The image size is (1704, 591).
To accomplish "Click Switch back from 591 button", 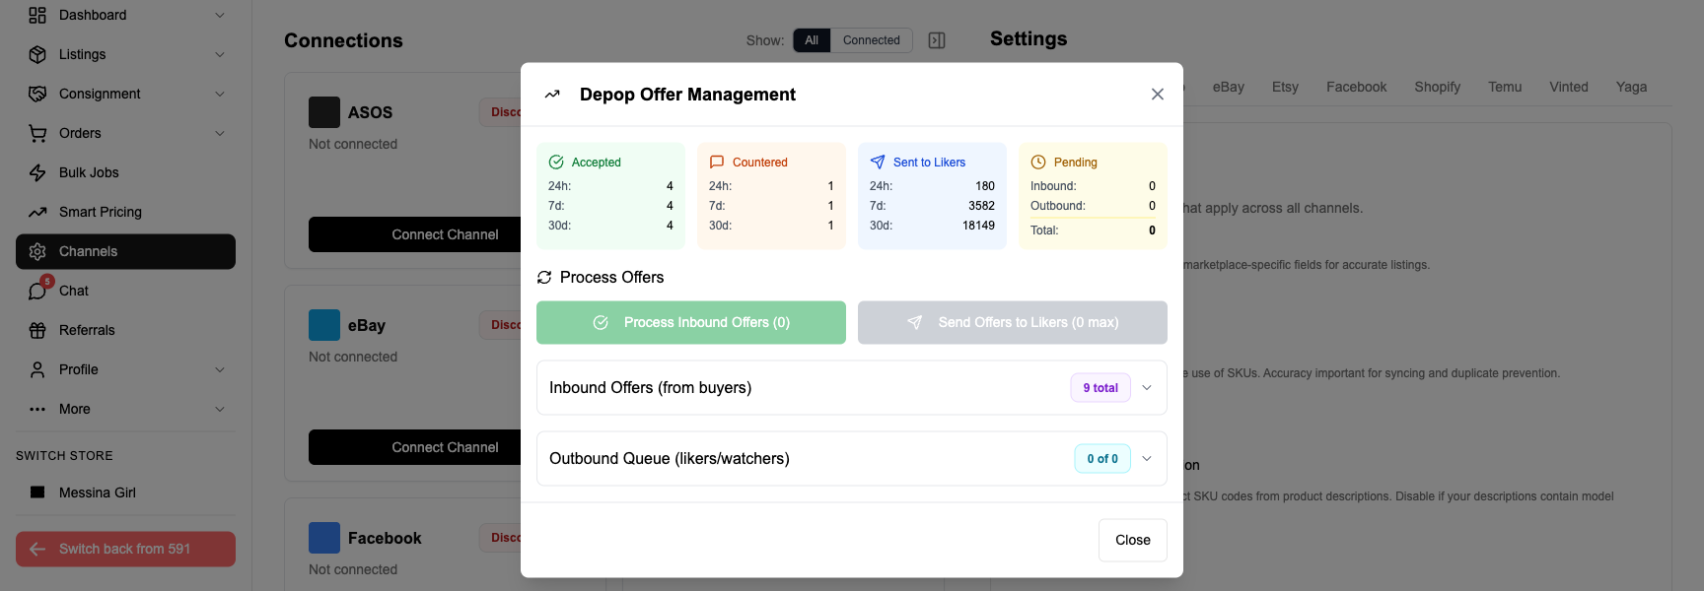I will 125,550.
